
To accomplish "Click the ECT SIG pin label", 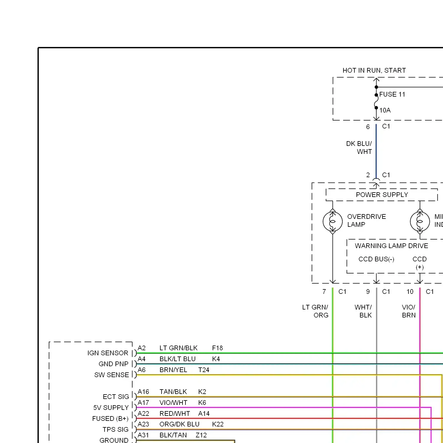I will [x=116, y=397].
